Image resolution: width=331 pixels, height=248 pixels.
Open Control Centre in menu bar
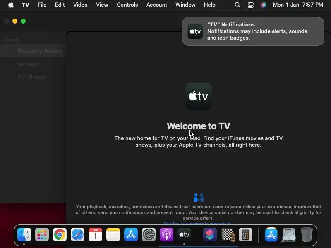(x=251, y=5)
